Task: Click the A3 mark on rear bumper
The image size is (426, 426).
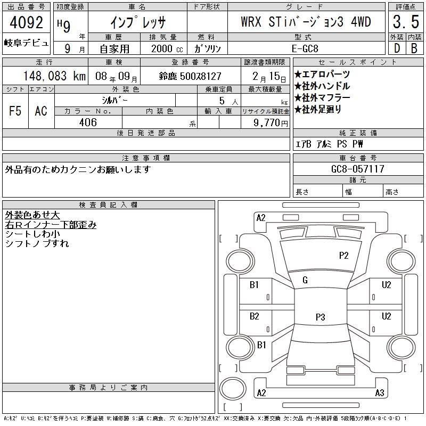Action: [x=380, y=392]
